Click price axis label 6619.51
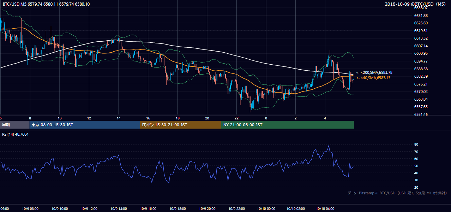This screenshot has height=212, width=451. 421,31
